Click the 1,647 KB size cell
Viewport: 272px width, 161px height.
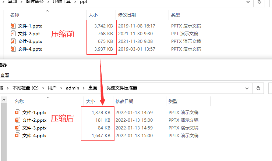click(101, 136)
